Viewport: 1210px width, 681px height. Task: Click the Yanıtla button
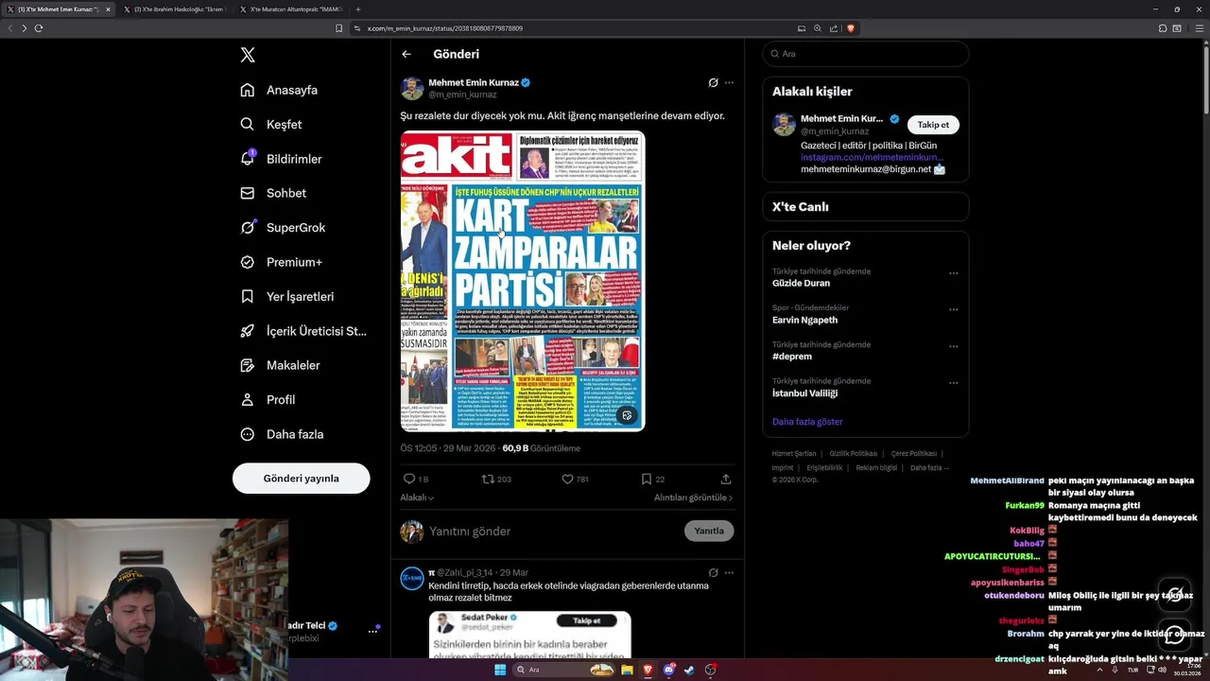coord(709,531)
